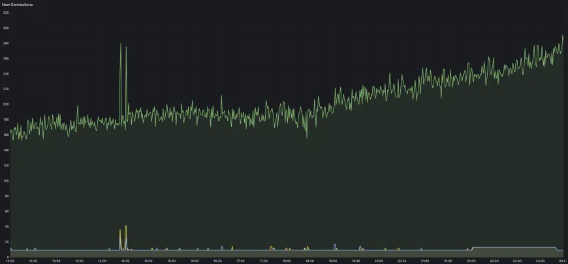Click the 21:00 time axis label

pos(425,261)
